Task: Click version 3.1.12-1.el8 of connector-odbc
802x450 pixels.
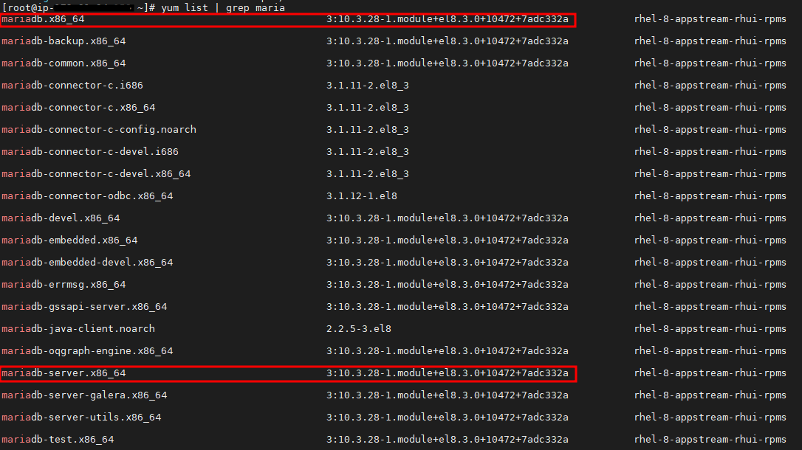Action: (x=362, y=196)
